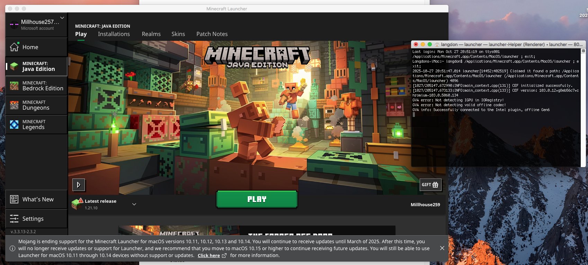Expand the Latest release version dropdown
The width and height of the screenshot is (588, 265).
[134, 204]
